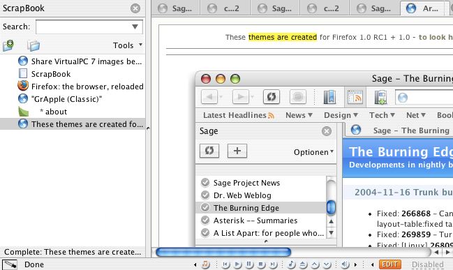The image size is (453, 270).
Task: Open the 'Net' bookmark folder dropdown
Action: (x=415, y=115)
